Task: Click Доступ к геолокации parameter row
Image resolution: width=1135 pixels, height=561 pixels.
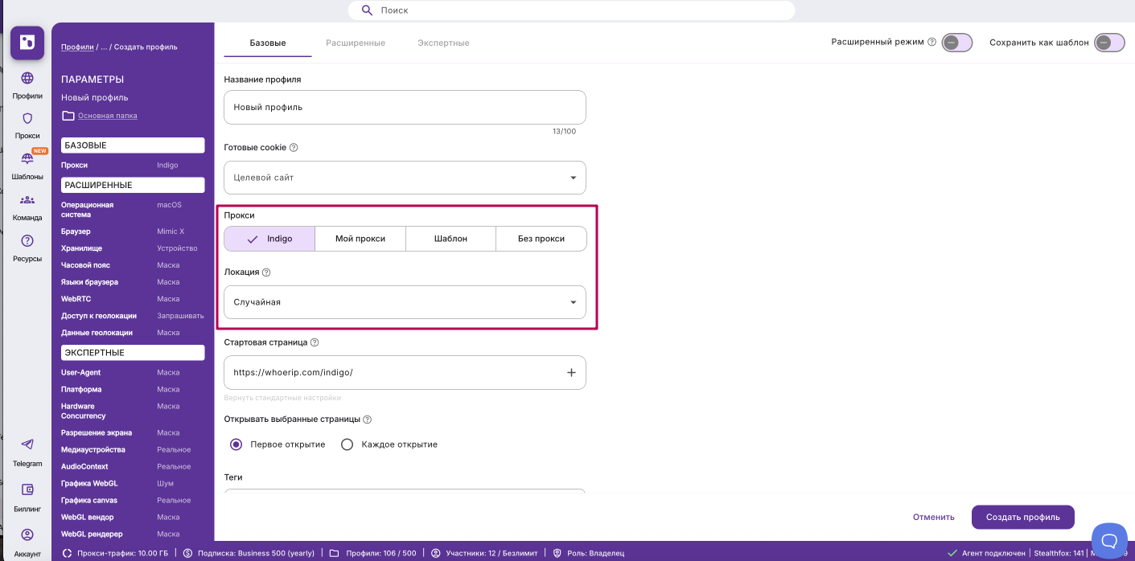Action: [133, 316]
